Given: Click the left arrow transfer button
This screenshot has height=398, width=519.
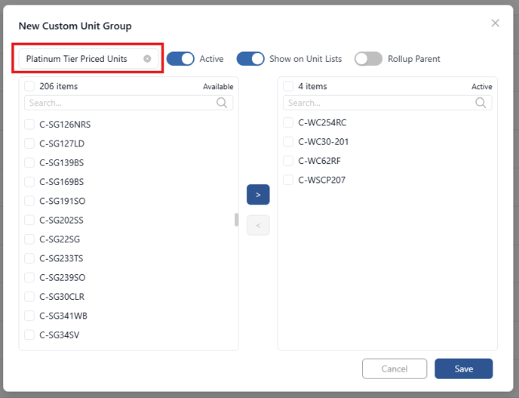Looking at the screenshot, I should [x=258, y=225].
